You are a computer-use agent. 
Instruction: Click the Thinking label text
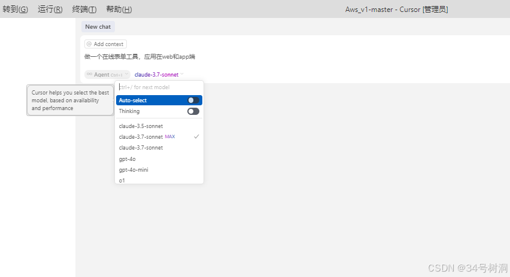coord(129,111)
